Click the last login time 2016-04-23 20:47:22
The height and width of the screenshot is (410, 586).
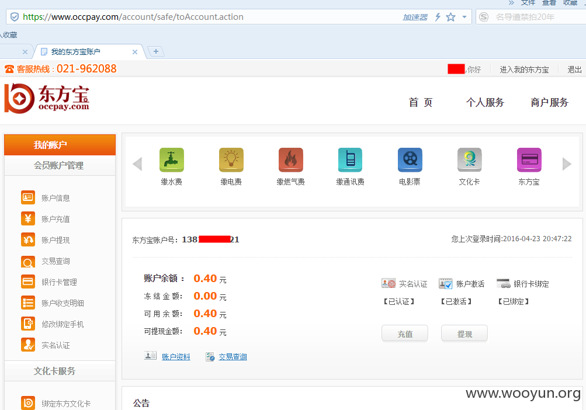pyautogui.click(x=537, y=239)
